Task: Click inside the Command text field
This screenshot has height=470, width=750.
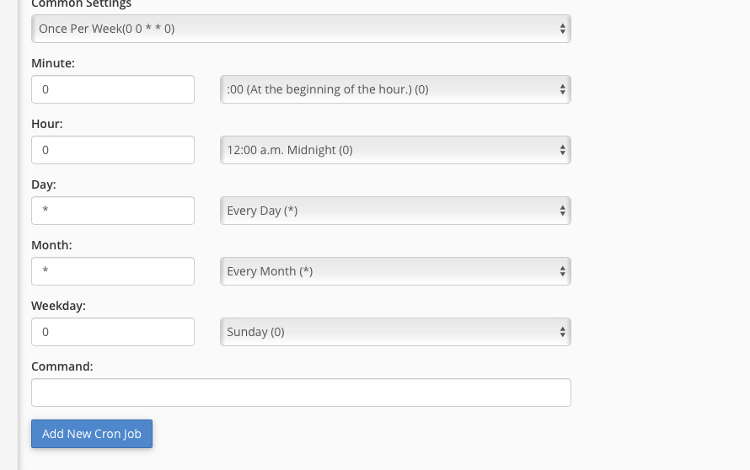Action: coord(301,393)
